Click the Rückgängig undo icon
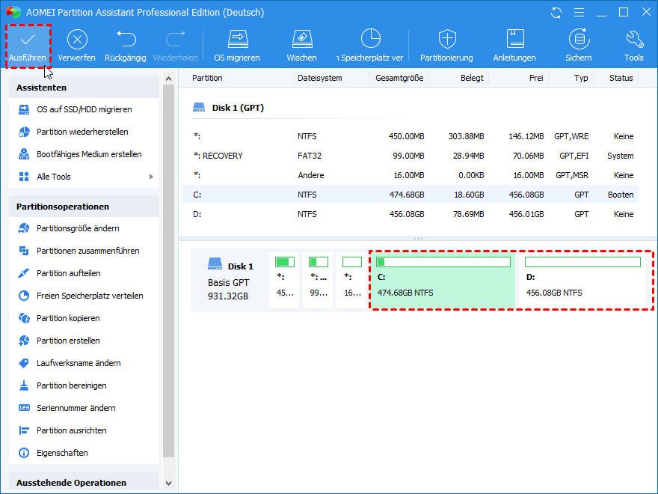 (126, 40)
